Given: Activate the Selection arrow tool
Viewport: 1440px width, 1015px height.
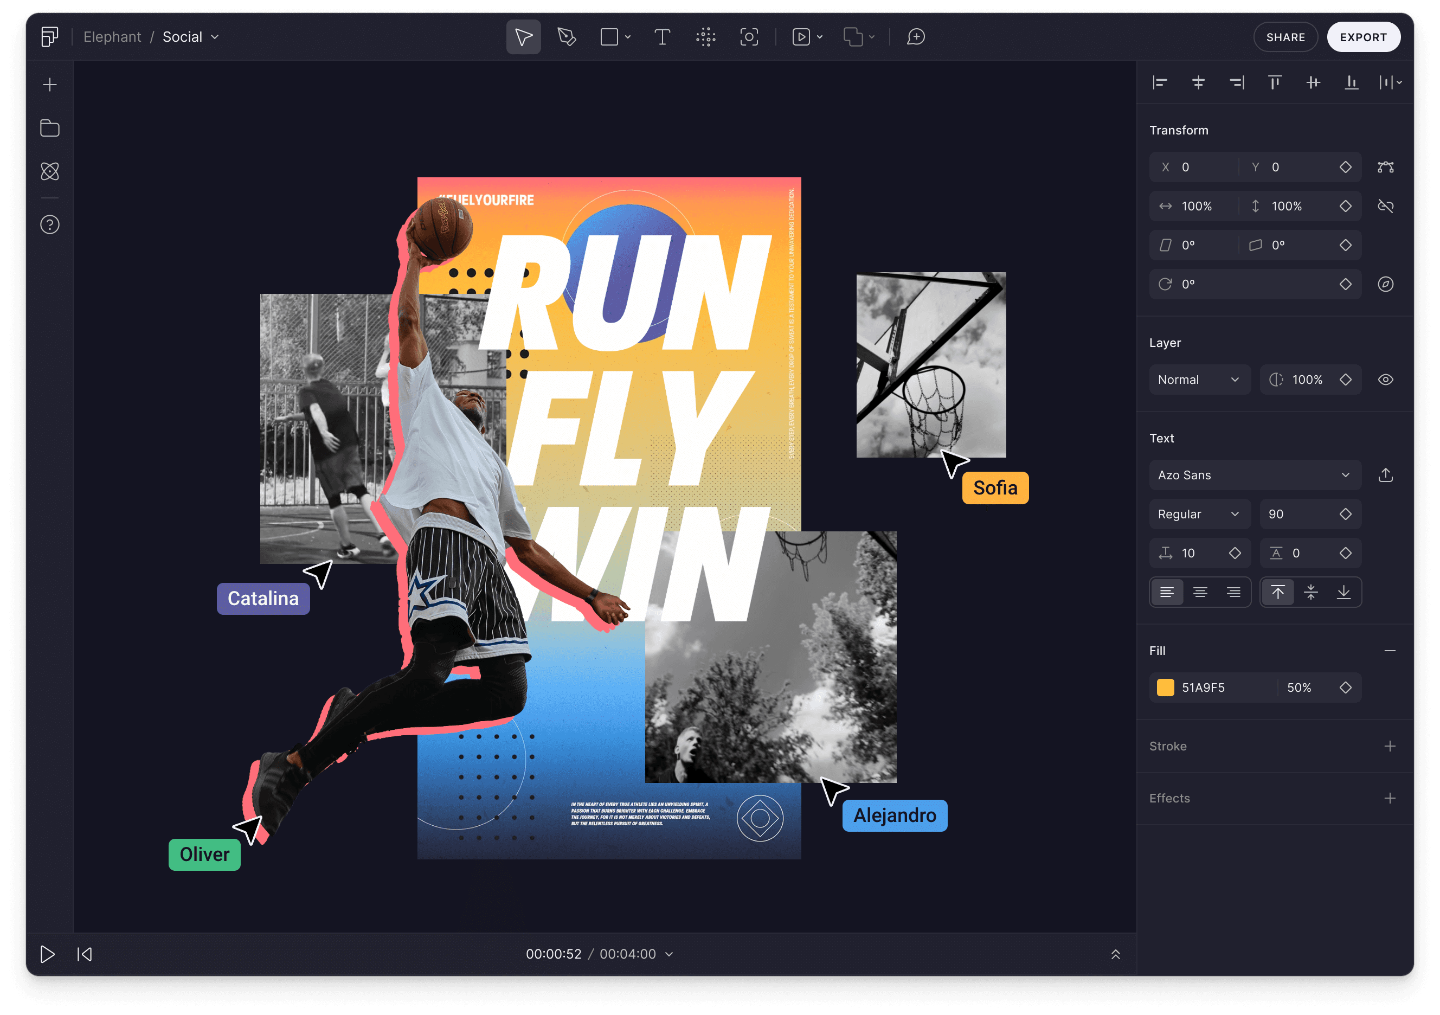Looking at the screenshot, I should 523,36.
